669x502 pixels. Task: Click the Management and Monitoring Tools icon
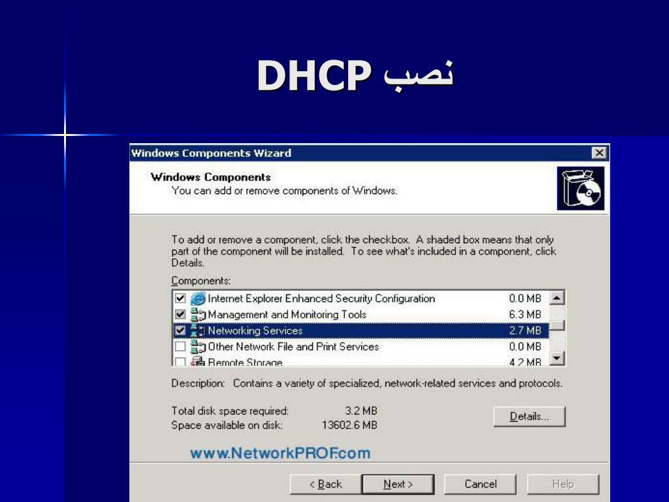click(x=198, y=314)
